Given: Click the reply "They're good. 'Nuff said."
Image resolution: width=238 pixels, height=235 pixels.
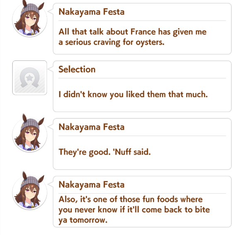Looking at the screenshot, I should click(x=104, y=152).
